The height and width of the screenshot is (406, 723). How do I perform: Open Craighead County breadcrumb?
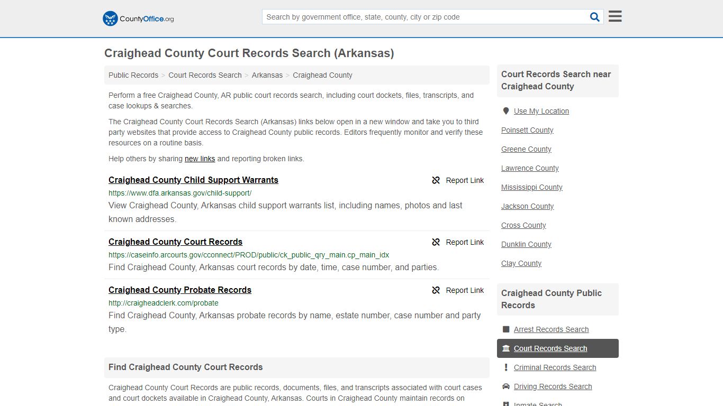[x=322, y=75]
